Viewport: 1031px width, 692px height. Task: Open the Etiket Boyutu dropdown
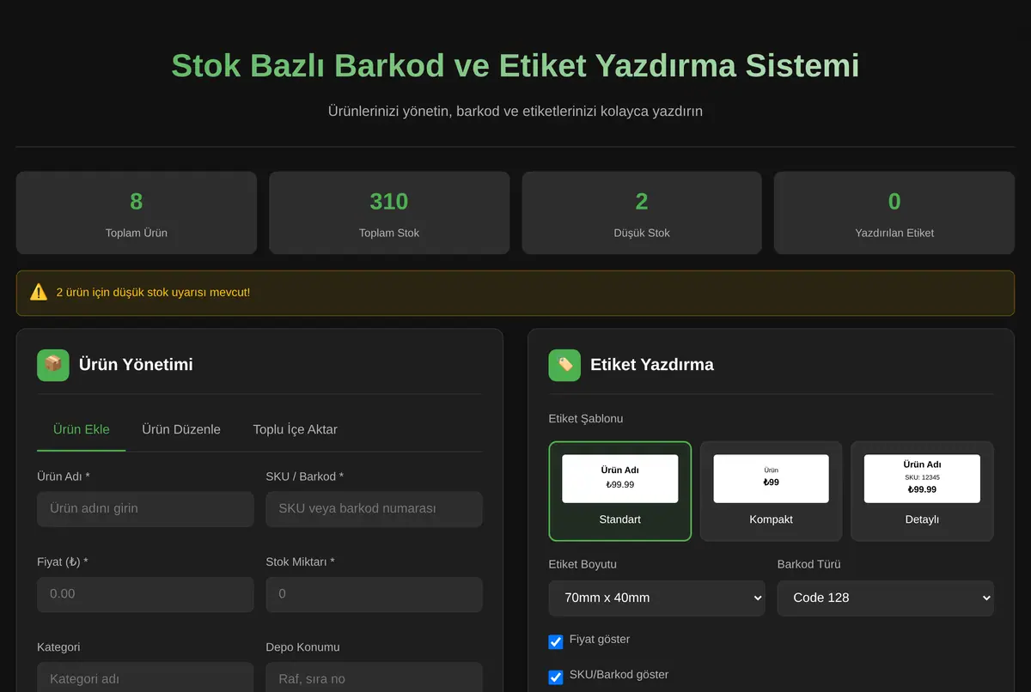(x=656, y=598)
